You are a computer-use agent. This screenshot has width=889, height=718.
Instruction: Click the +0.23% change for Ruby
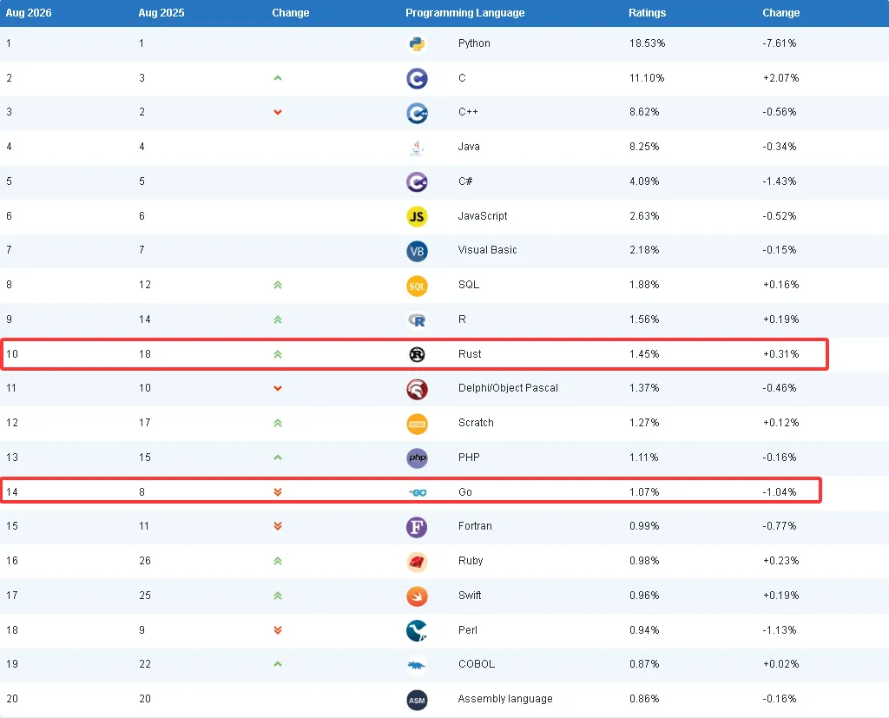[780, 561]
